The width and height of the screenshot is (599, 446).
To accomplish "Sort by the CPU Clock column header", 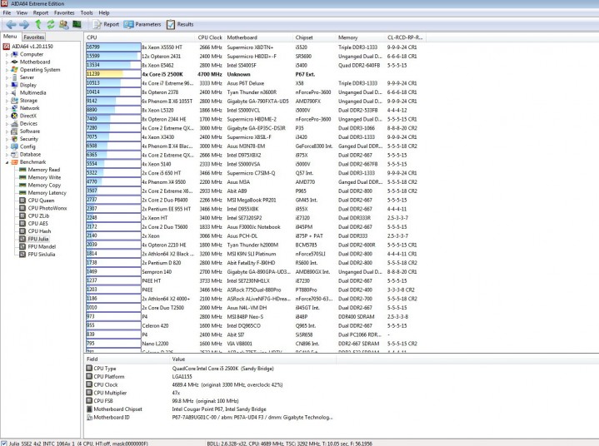I will pyautogui.click(x=210, y=37).
